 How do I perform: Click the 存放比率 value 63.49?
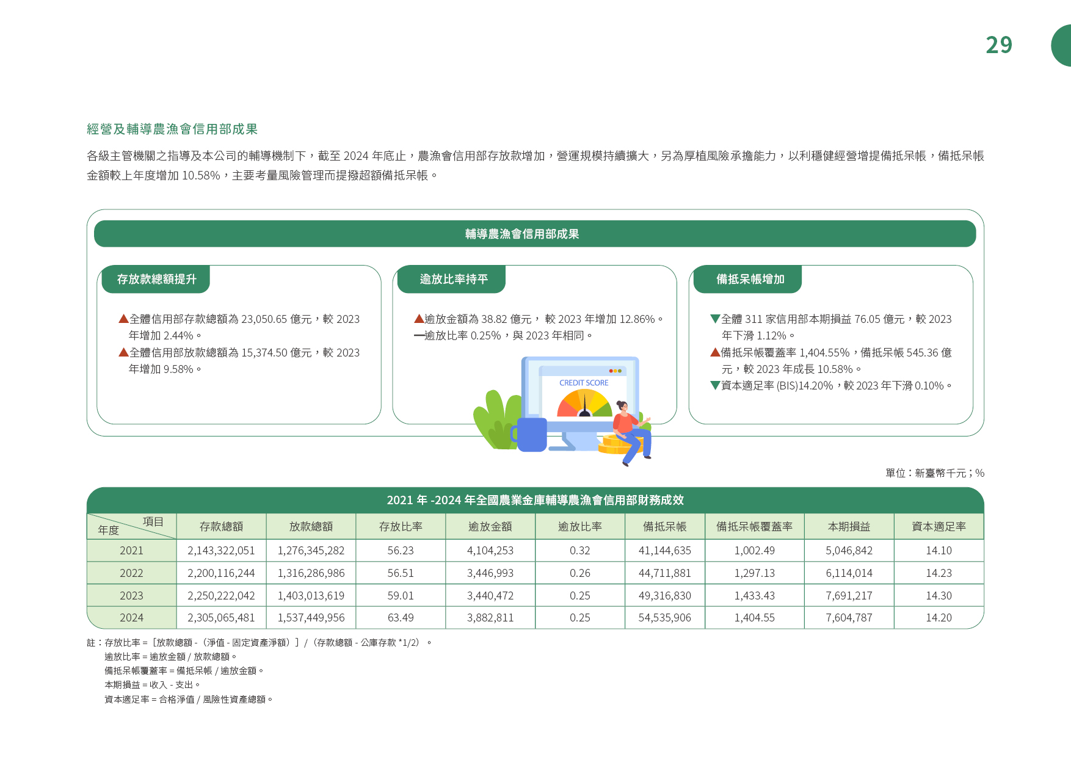click(401, 618)
